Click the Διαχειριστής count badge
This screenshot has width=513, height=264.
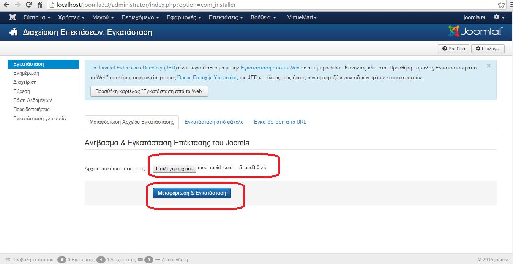[101, 260]
